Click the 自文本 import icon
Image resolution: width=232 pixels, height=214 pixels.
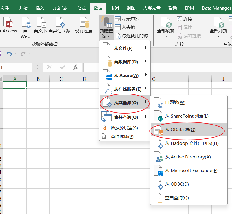coord(40,23)
